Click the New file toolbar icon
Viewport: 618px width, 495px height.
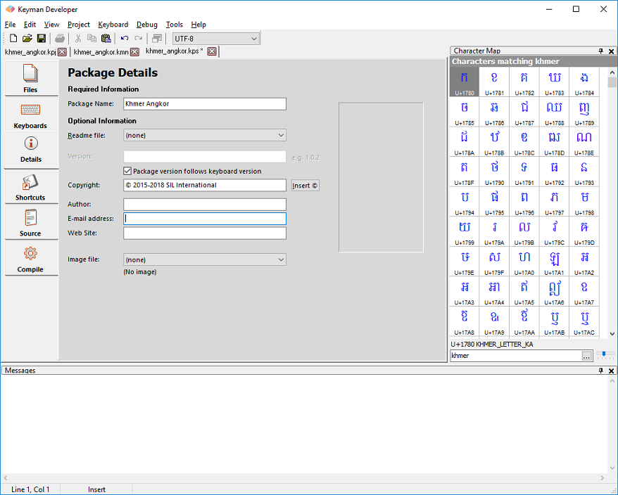(x=13, y=38)
